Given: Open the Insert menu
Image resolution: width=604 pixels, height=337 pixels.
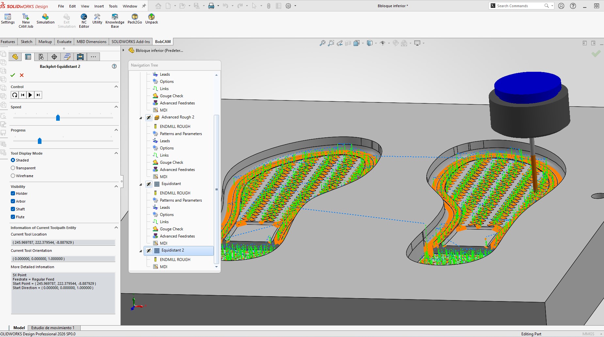Looking at the screenshot, I should (x=99, y=6).
